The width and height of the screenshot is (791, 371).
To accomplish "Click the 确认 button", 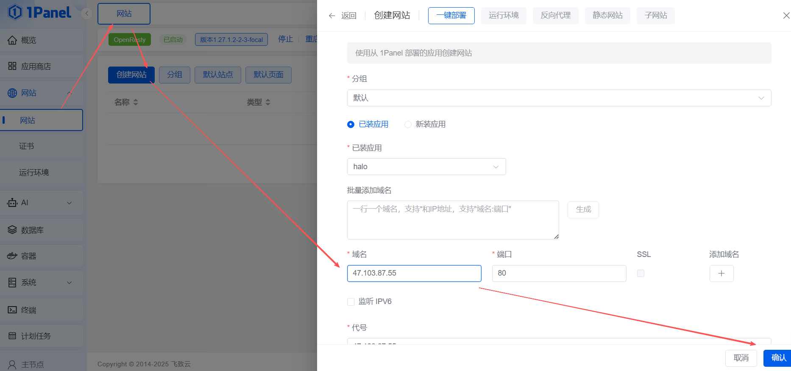I will tap(778, 358).
